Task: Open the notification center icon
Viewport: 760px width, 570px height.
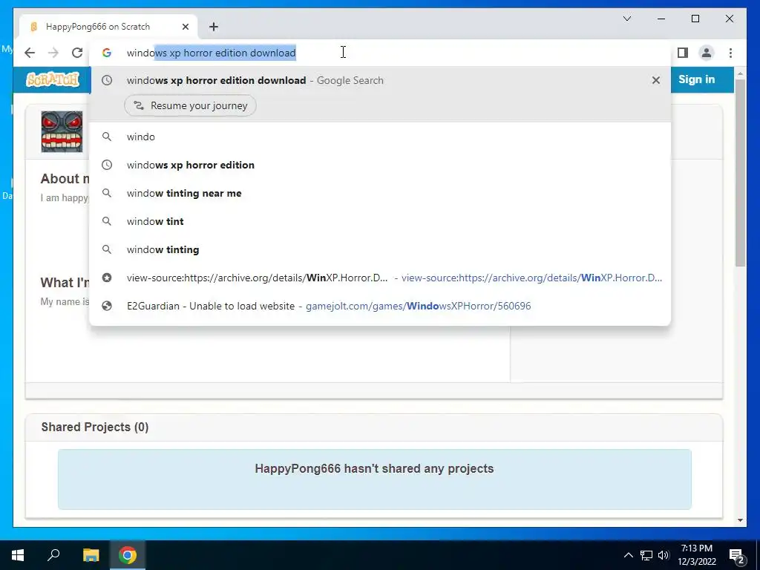Action: coord(737,555)
